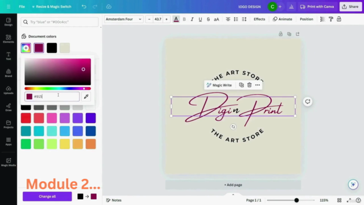The width and height of the screenshot is (364, 205).
Task: Open the Canva assistant sparkle button
Action: [x=353, y=184]
